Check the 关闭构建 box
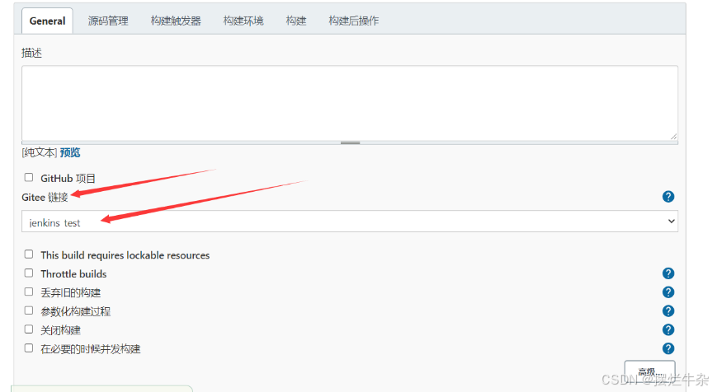712x392 pixels. pyautogui.click(x=29, y=329)
